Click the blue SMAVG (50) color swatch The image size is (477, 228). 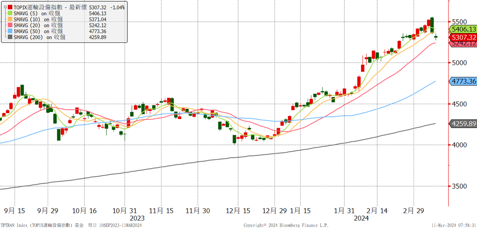click(x=11, y=31)
